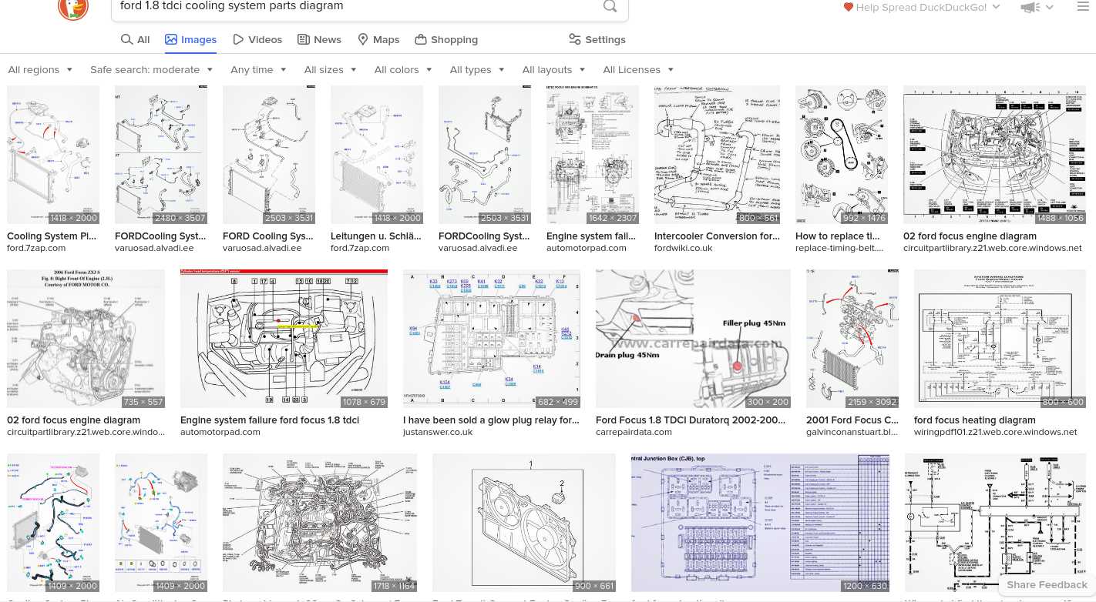Open the 1078 × 679 engine bay thumbnail
The height and width of the screenshot is (602, 1096).
coord(284,339)
